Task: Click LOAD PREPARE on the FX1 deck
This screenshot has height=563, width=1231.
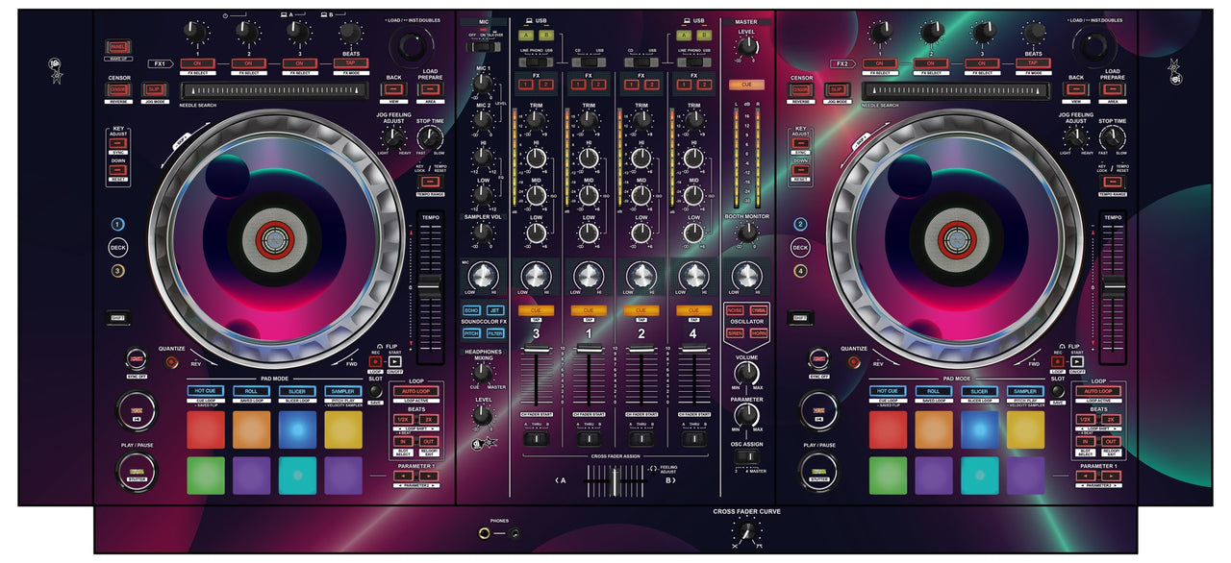Action: point(428,89)
